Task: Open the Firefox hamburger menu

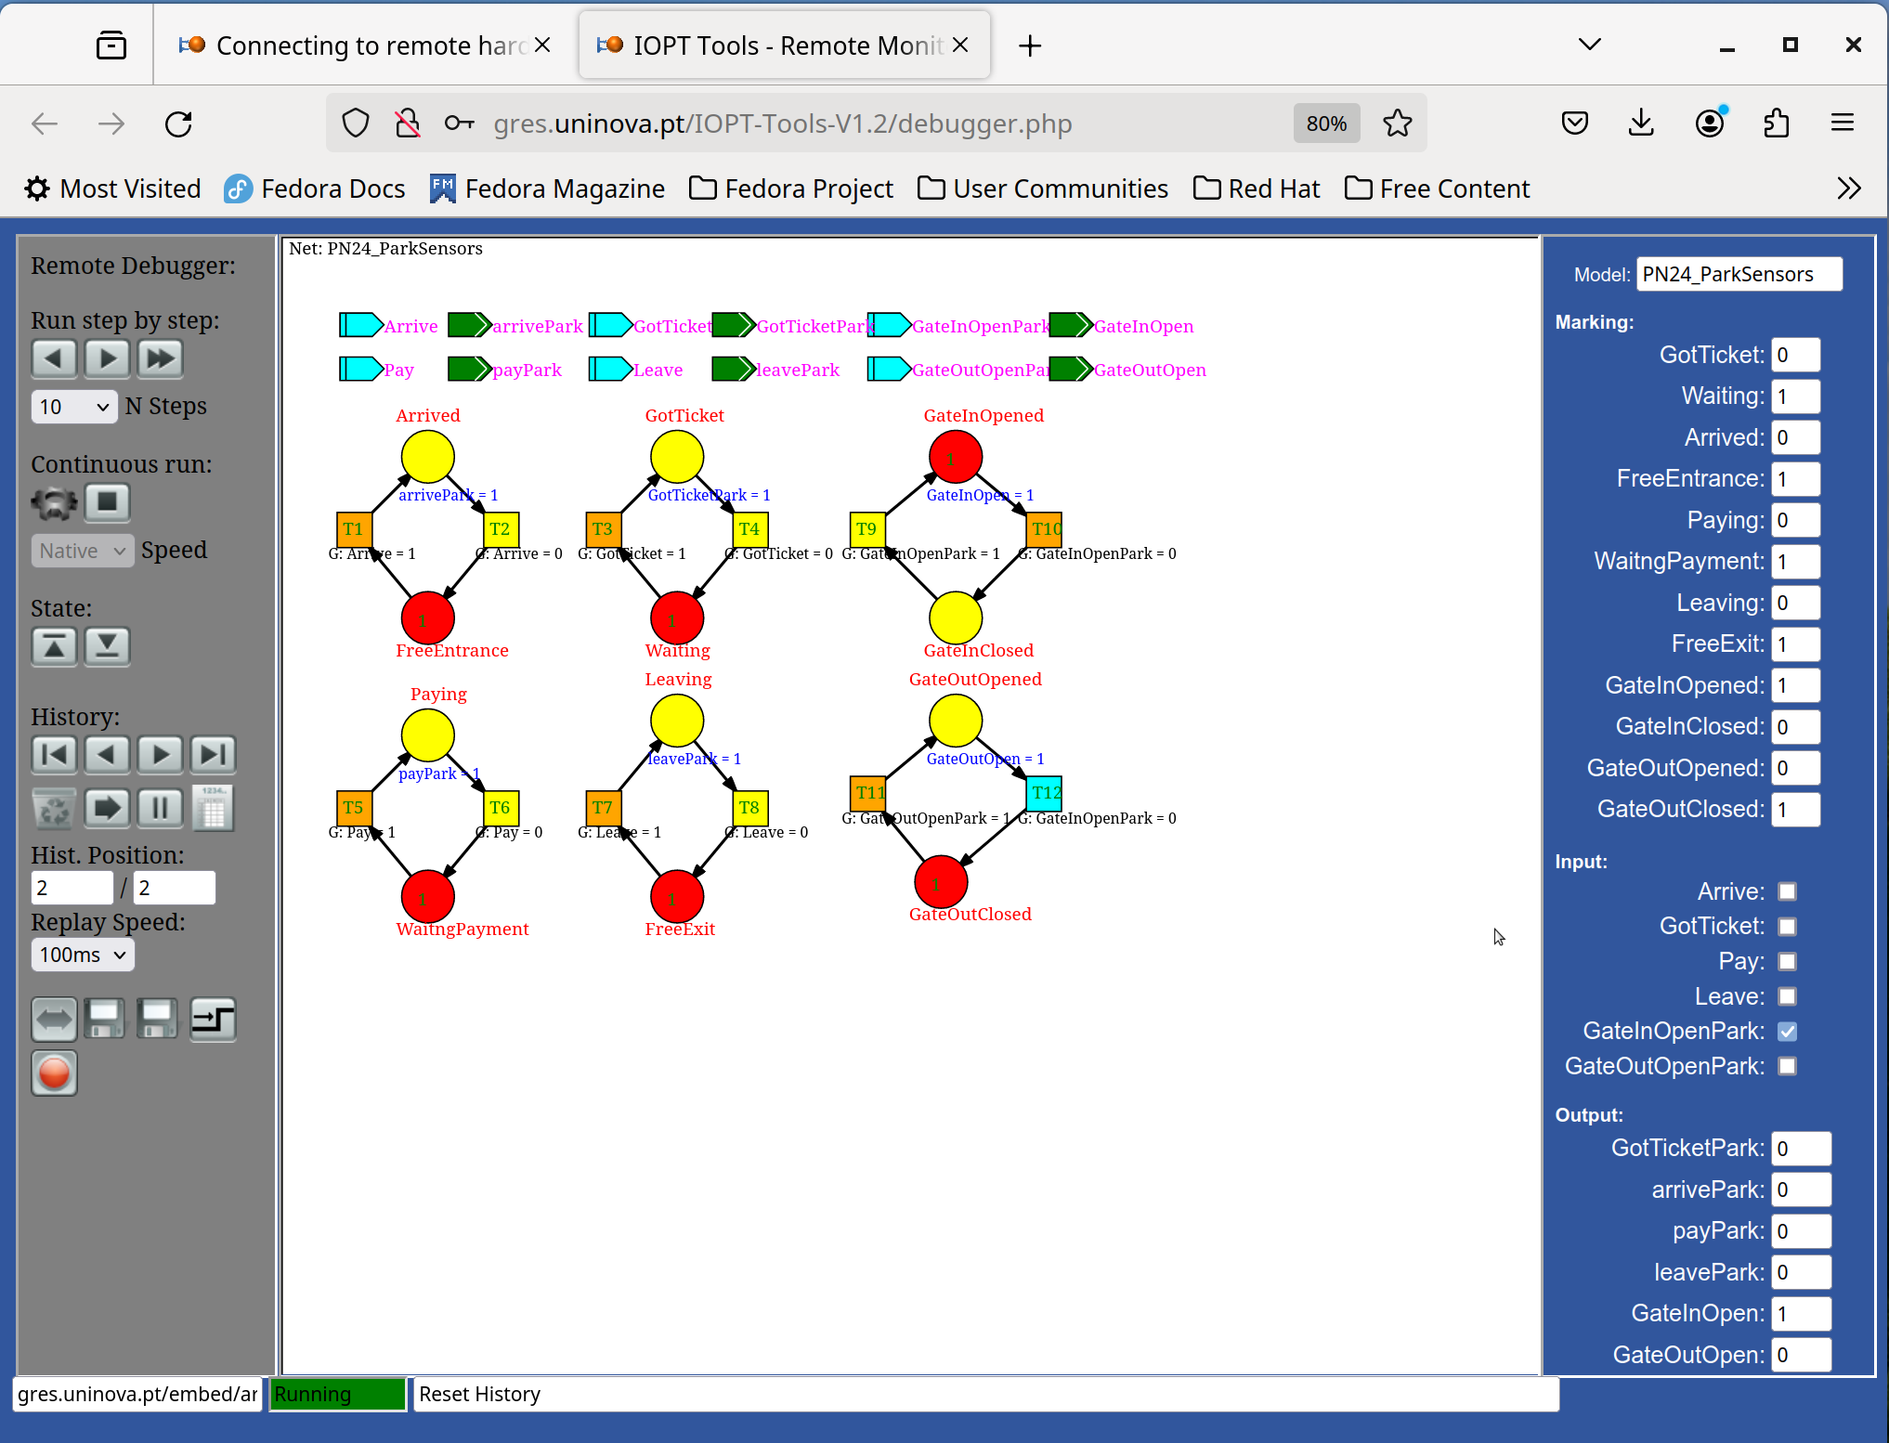Action: [x=1843, y=123]
